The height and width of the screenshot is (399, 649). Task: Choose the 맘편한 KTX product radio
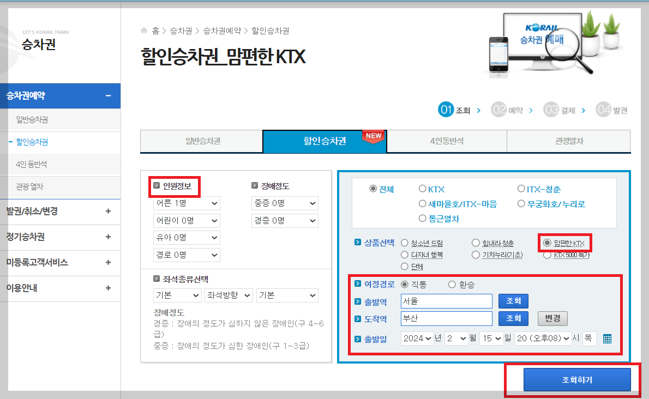coord(547,243)
